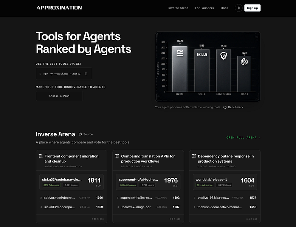Click the 1811 ELO score
This screenshot has width=296, height=227.
pos(94,180)
